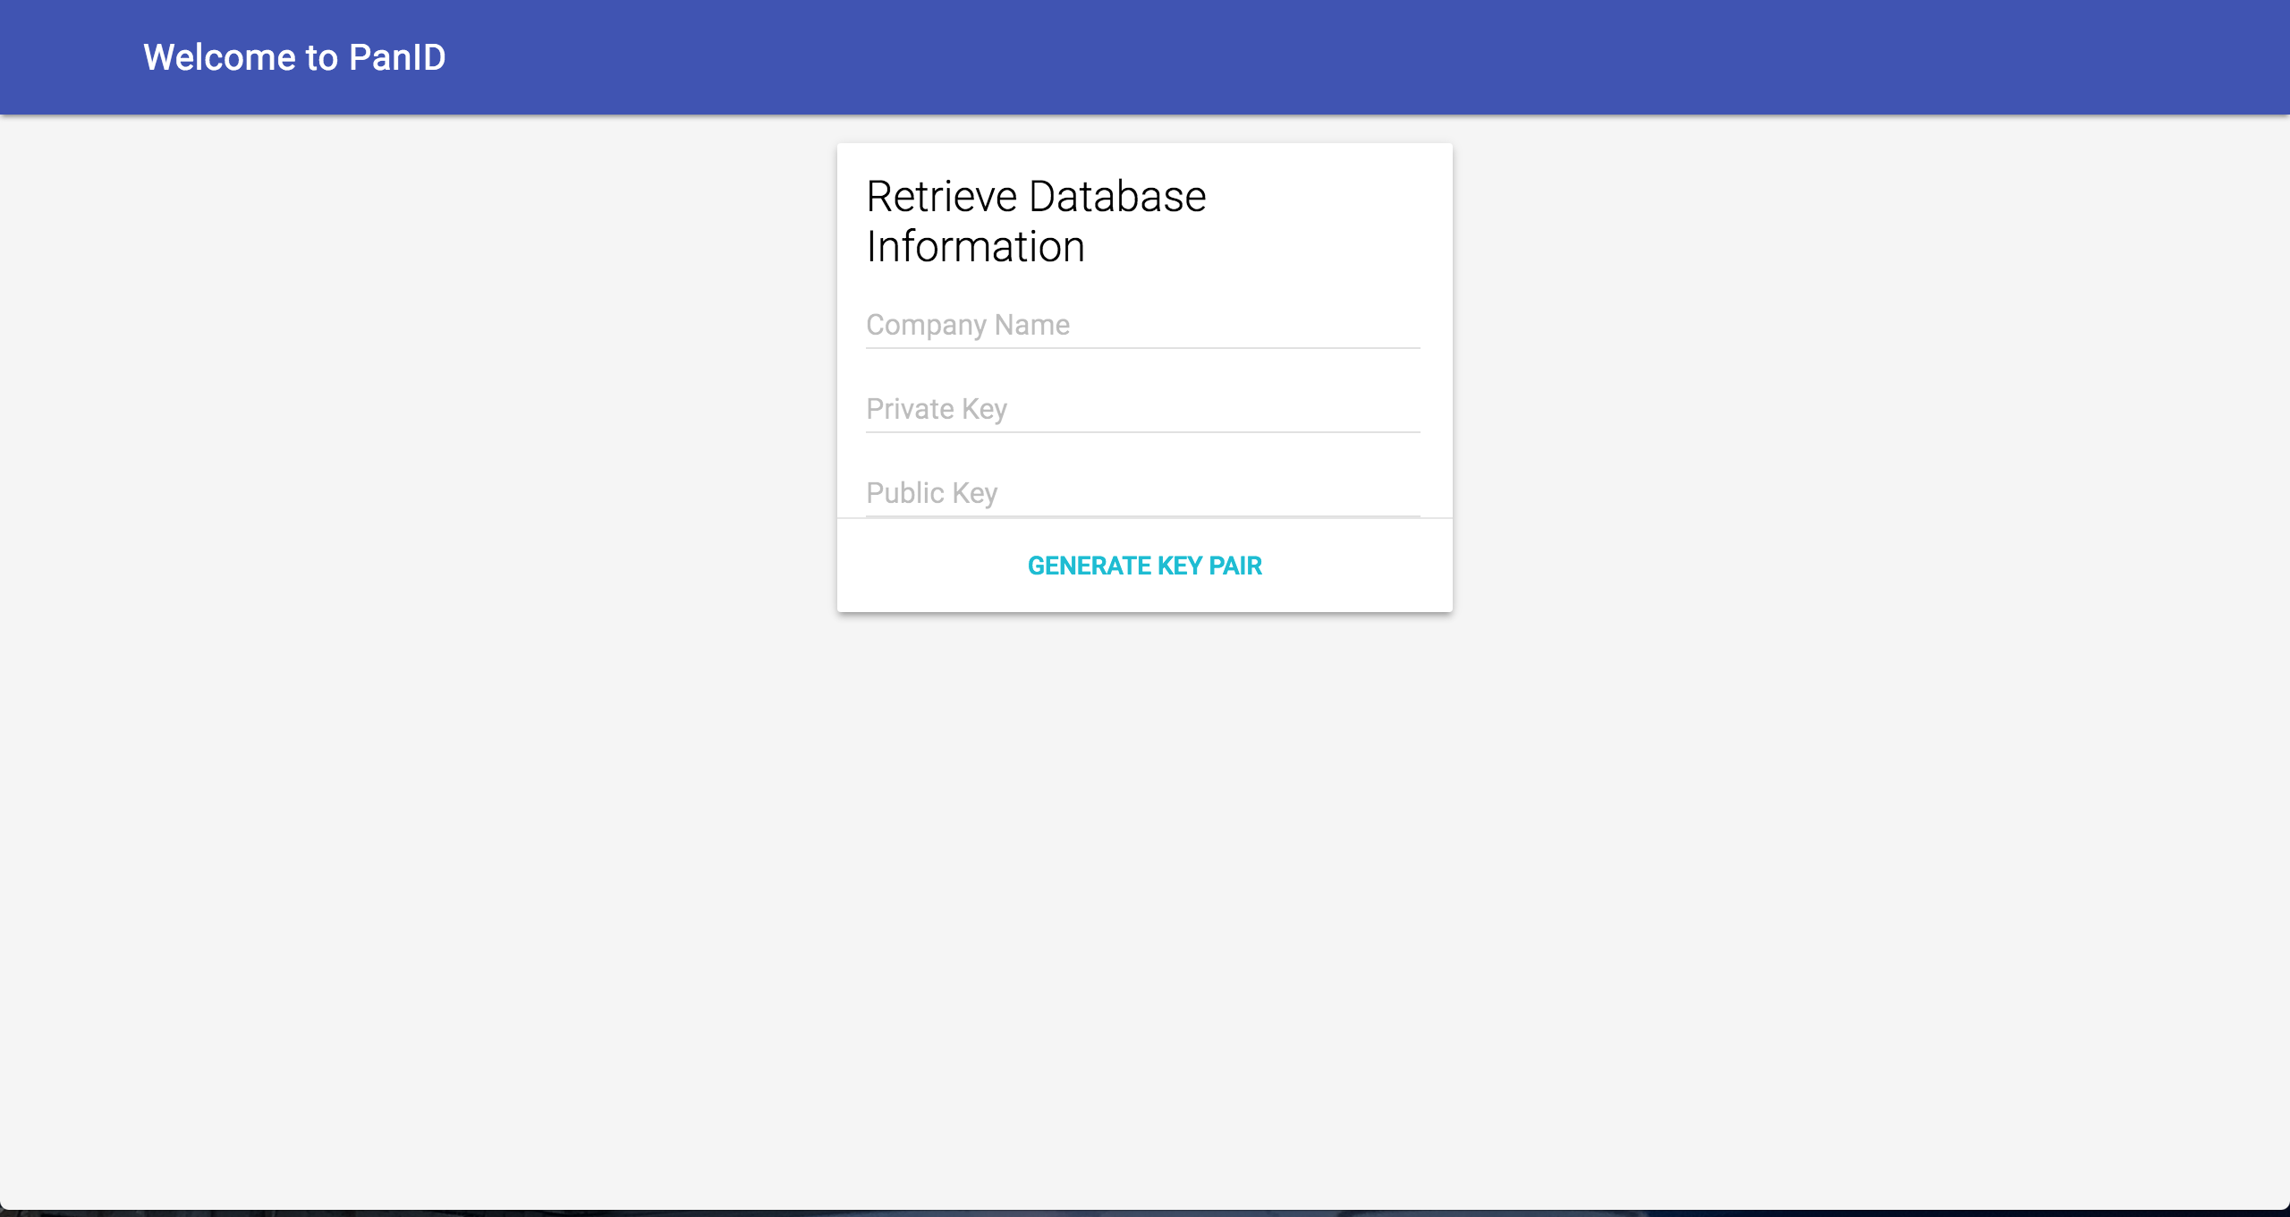Click the word Information in the card title
The image size is (2290, 1217).
[x=975, y=247]
